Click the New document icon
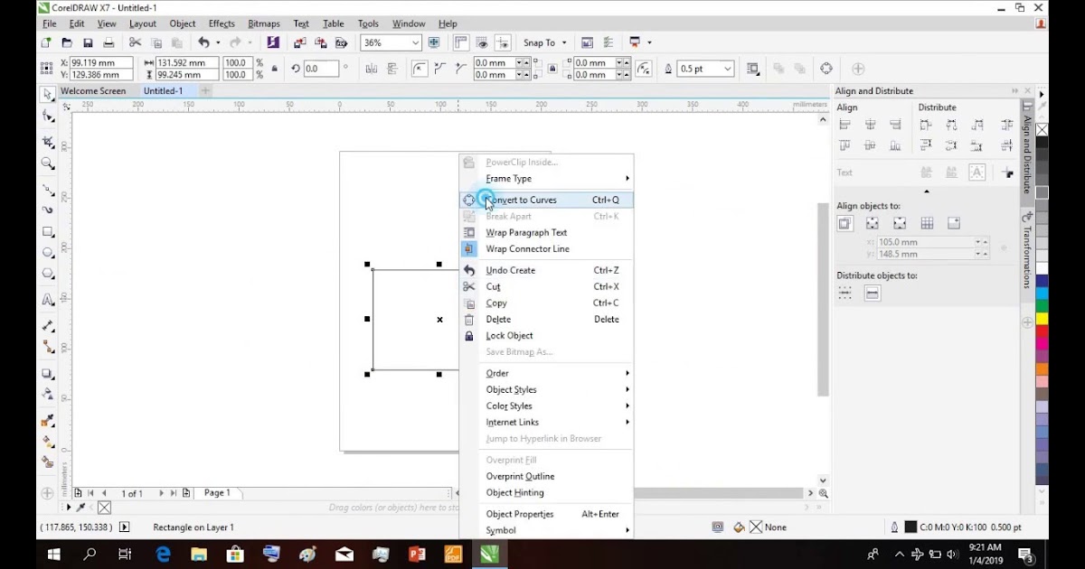Viewport: 1085px width, 569px height. tap(45, 42)
